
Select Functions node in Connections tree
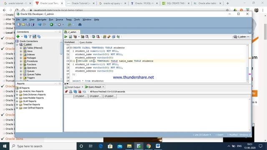(32, 65)
